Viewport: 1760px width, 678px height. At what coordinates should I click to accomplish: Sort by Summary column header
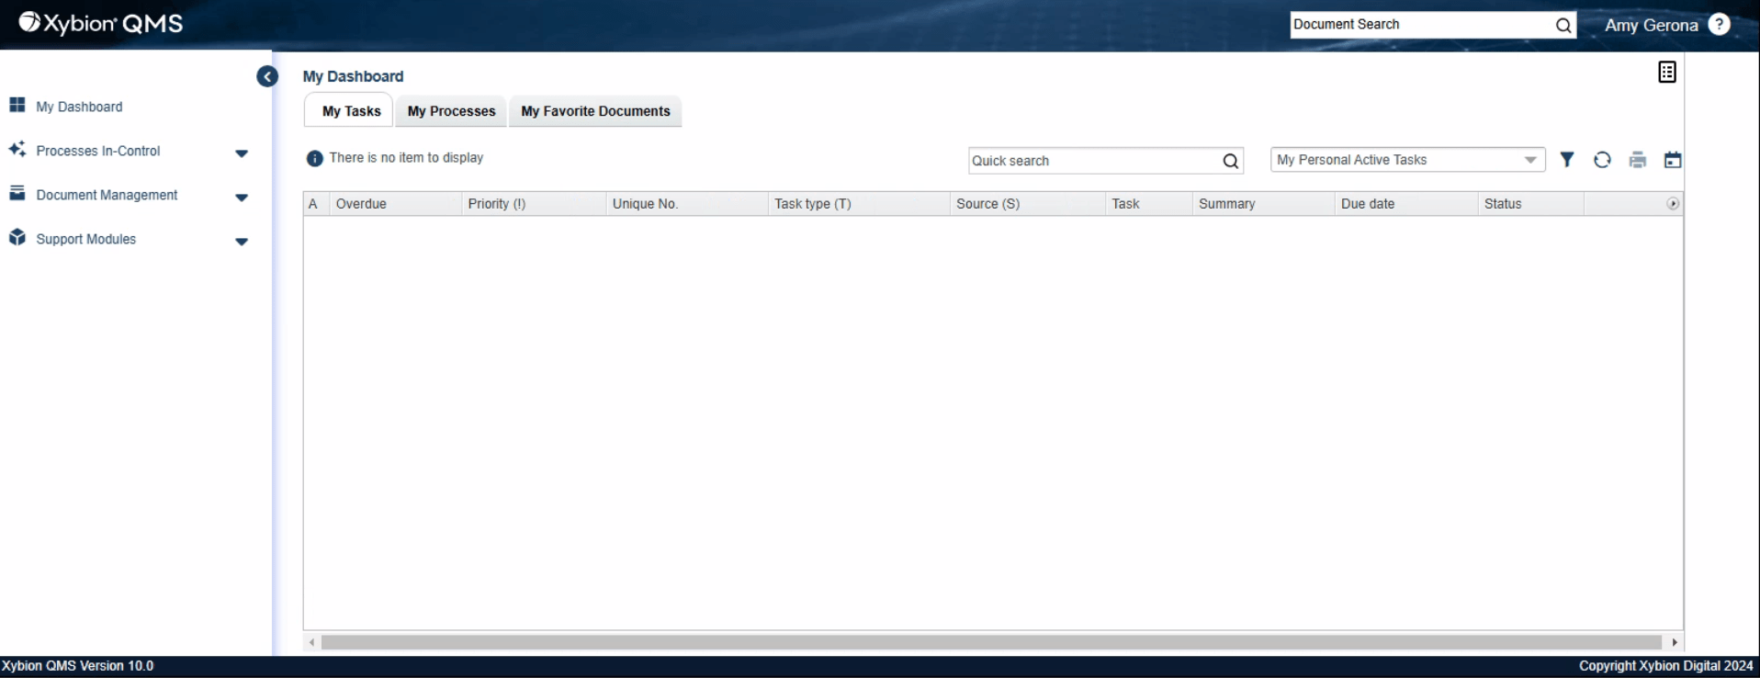[1264, 204]
